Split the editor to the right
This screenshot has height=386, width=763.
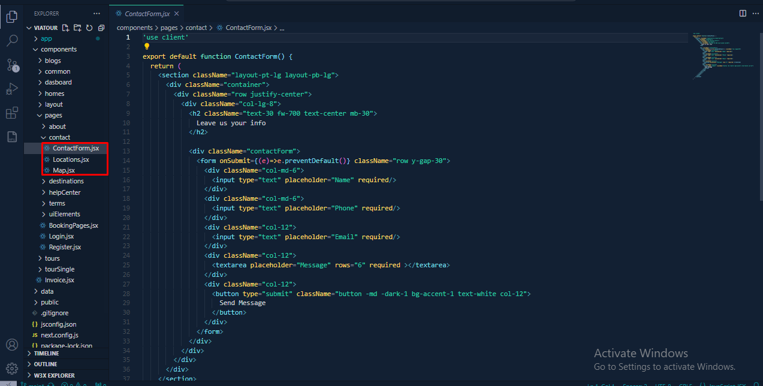pyautogui.click(x=743, y=13)
